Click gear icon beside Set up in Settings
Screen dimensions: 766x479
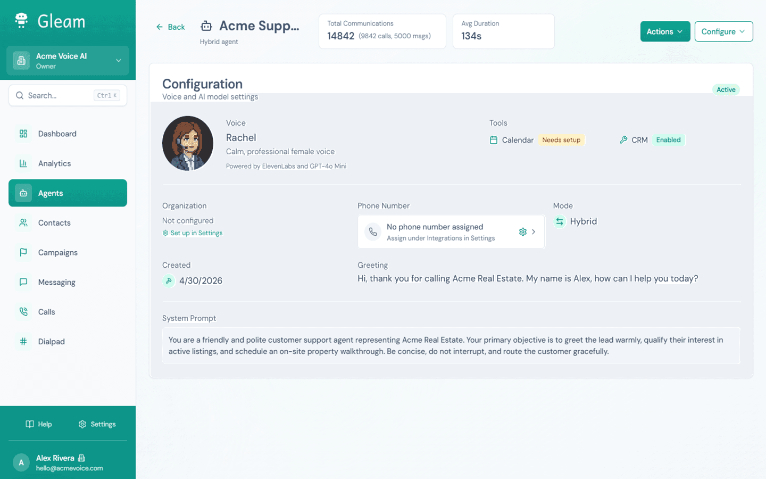pyautogui.click(x=165, y=233)
